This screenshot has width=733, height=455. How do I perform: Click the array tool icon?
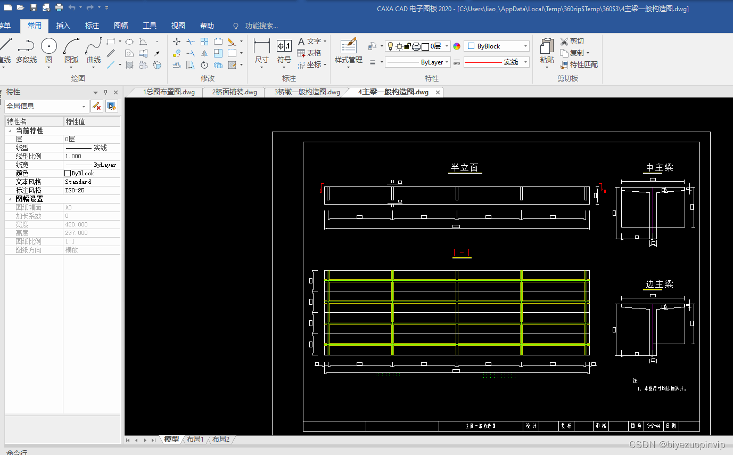(204, 42)
